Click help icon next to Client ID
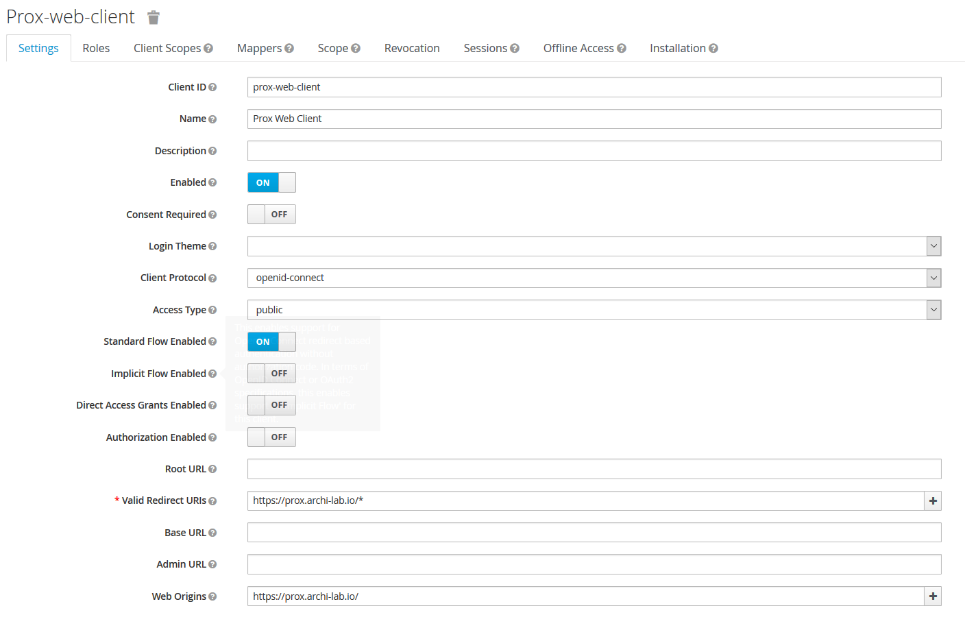This screenshot has height=617, width=965. (x=212, y=87)
